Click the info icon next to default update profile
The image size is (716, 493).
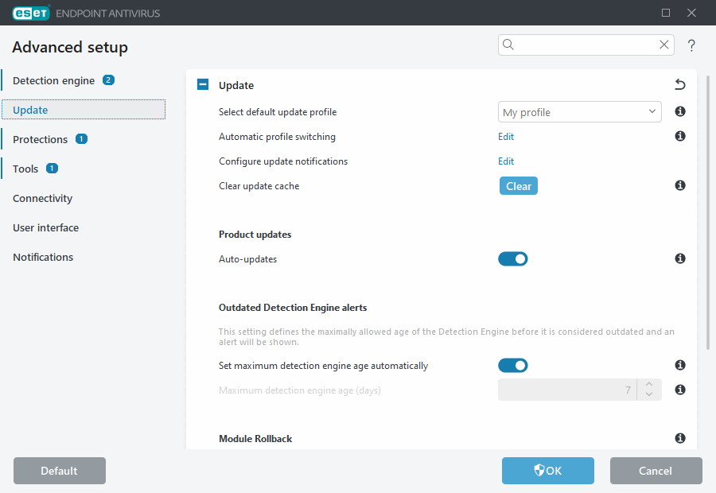(679, 111)
